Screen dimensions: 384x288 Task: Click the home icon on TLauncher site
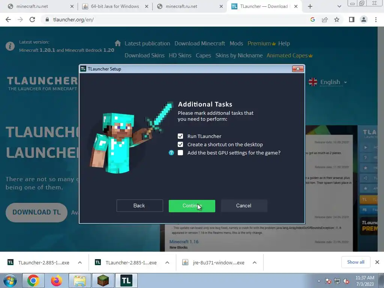(117, 43)
